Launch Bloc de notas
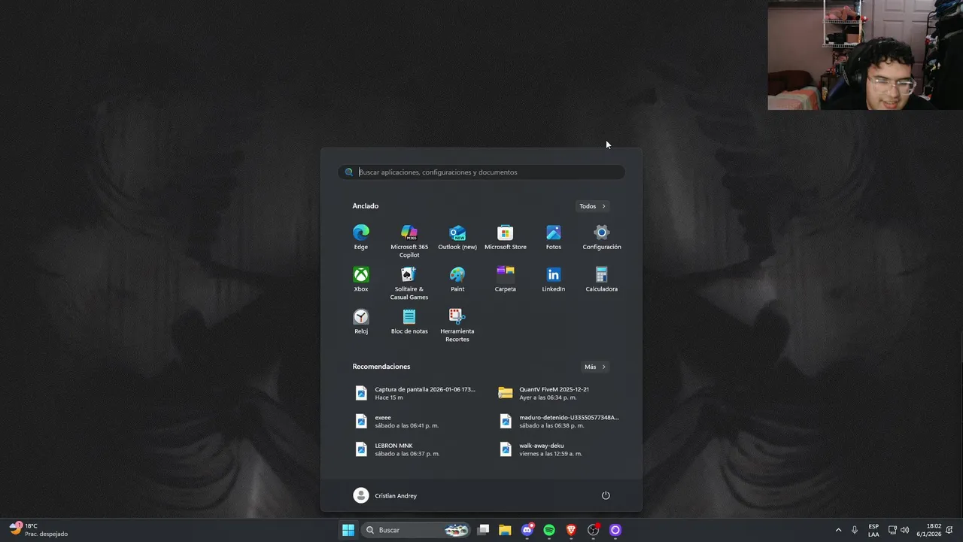The image size is (963, 542). [409, 321]
